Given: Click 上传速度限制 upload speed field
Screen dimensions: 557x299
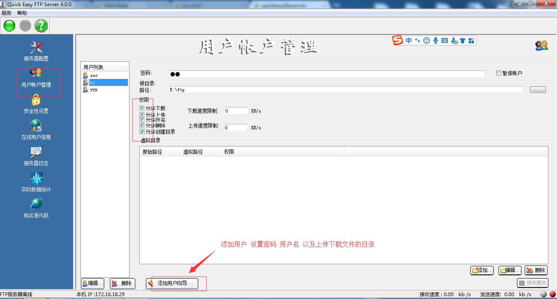Looking at the screenshot, I should (236, 128).
